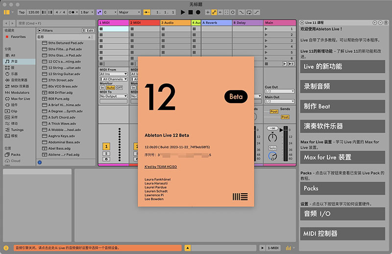The height and width of the screenshot is (254, 392).
Task: Click the Edit button in browser
Action: (x=88, y=30)
